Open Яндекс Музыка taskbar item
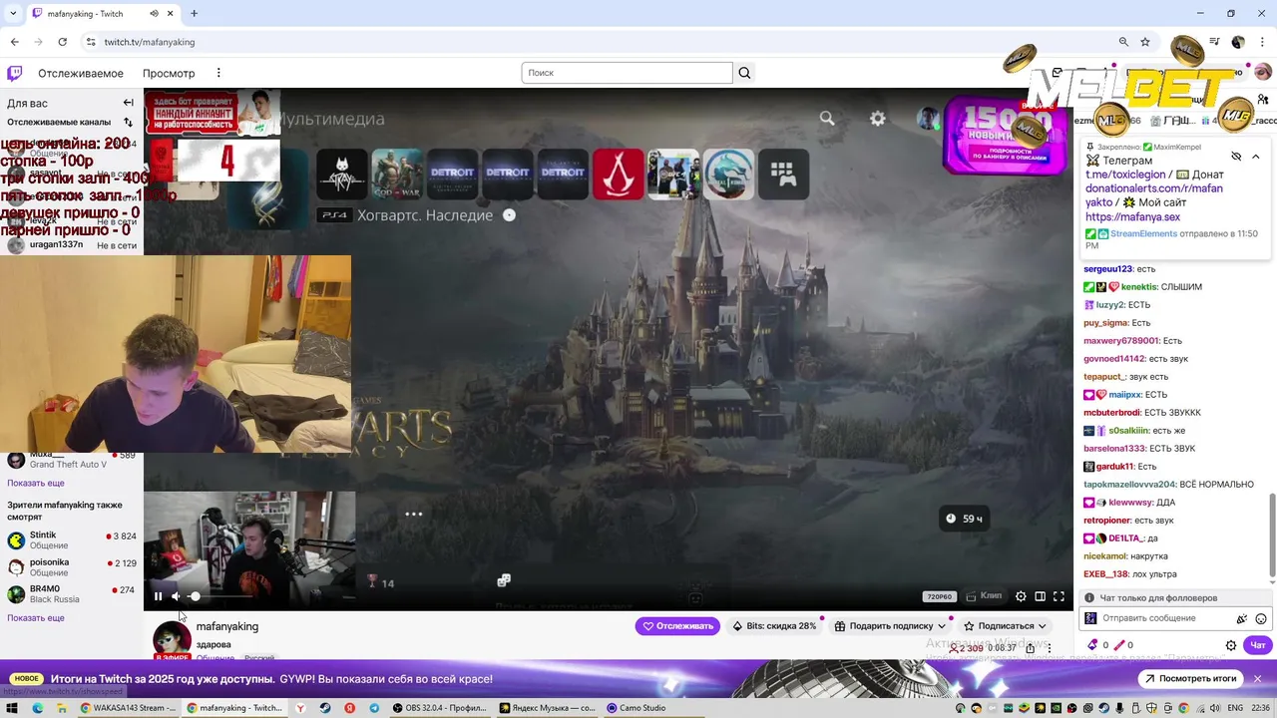The image size is (1277, 718). click(547, 708)
